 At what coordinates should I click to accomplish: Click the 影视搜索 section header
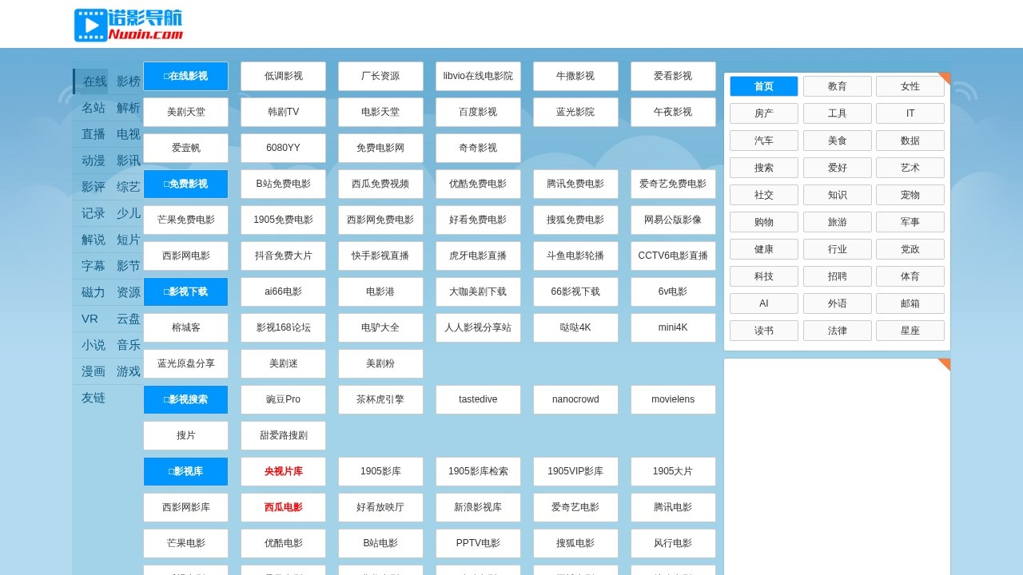tap(185, 400)
